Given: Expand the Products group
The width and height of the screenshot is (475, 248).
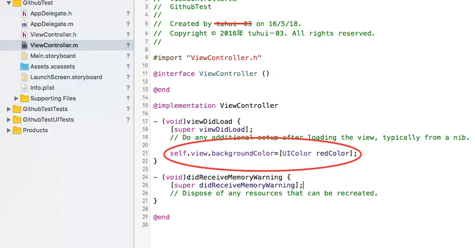Looking at the screenshot, I should [9, 130].
